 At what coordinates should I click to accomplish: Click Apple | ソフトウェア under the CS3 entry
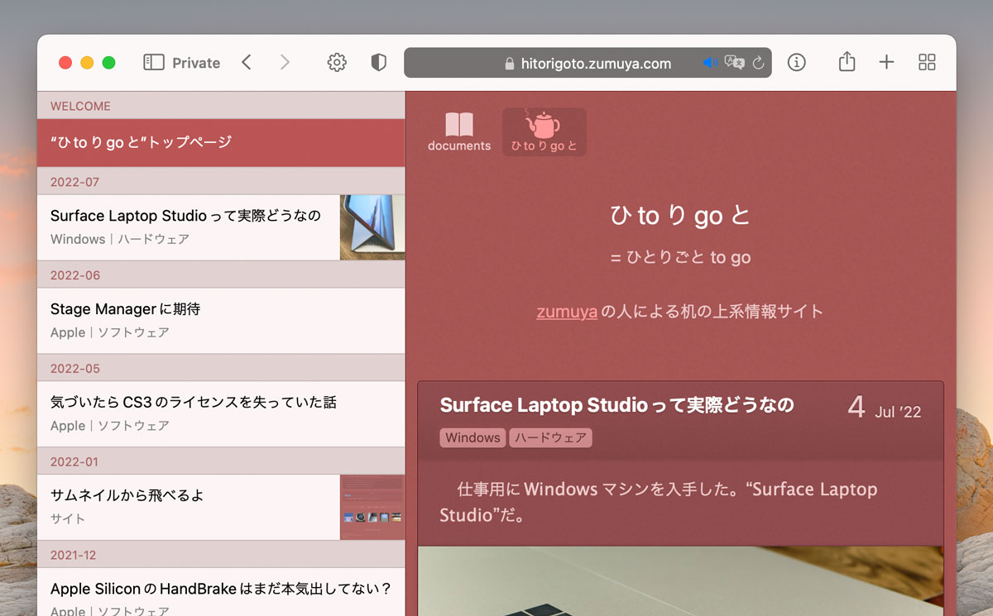110,426
